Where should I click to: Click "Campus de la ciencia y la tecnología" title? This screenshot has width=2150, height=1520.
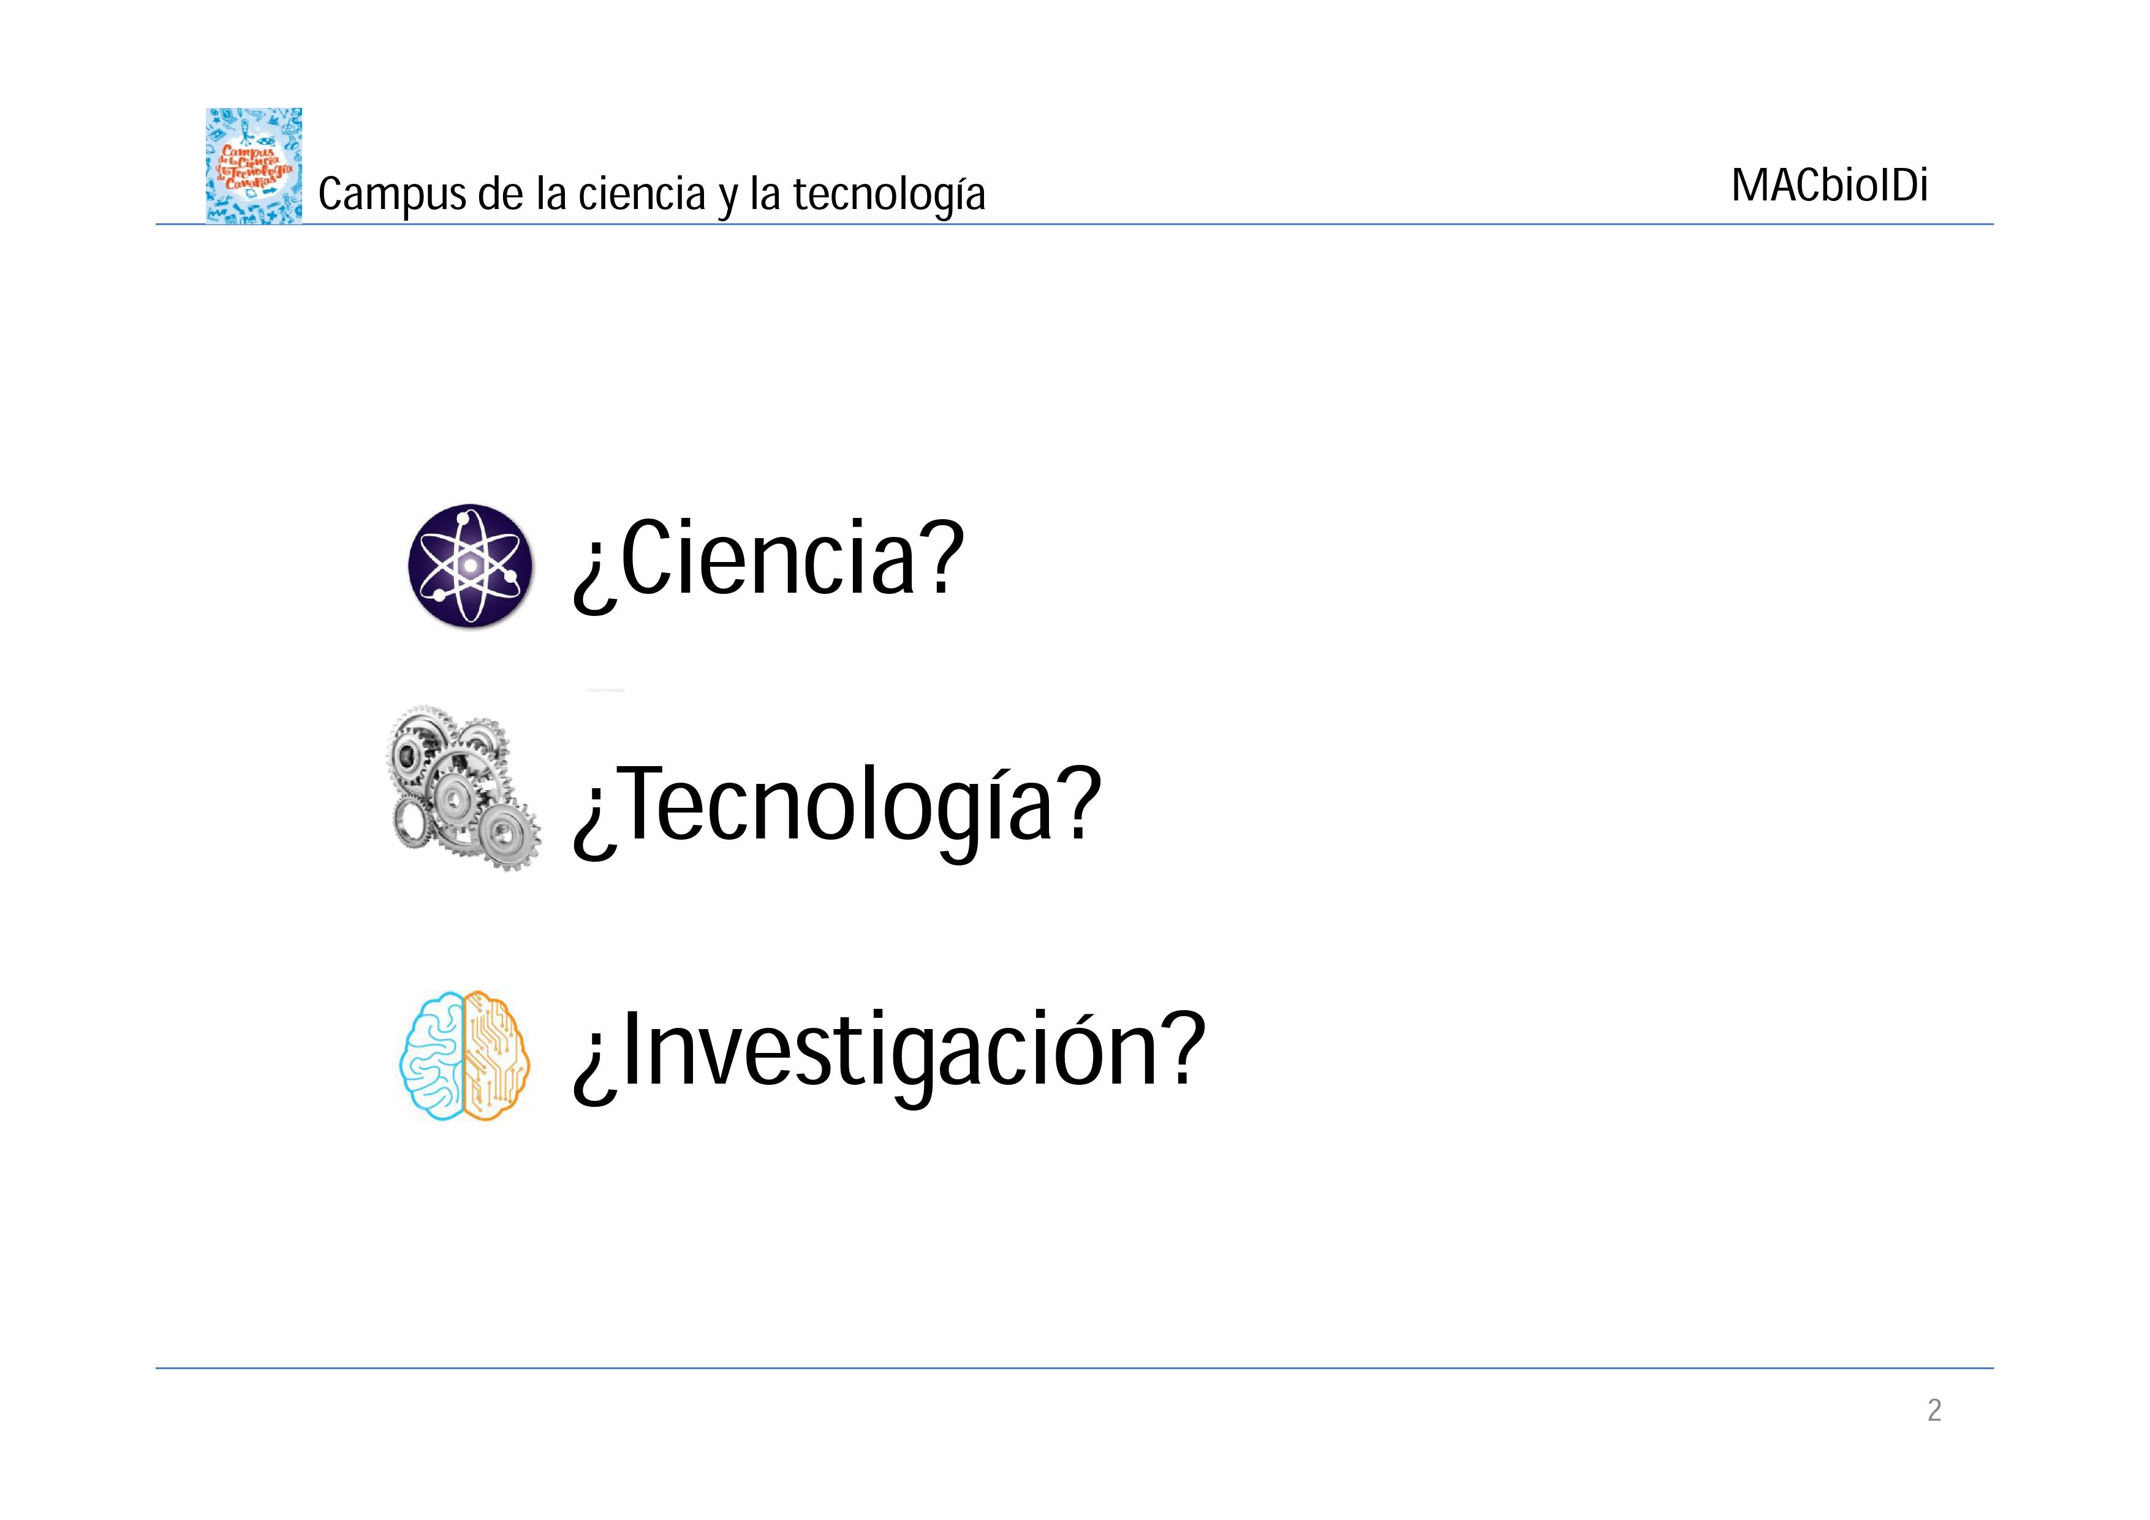click(652, 194)
